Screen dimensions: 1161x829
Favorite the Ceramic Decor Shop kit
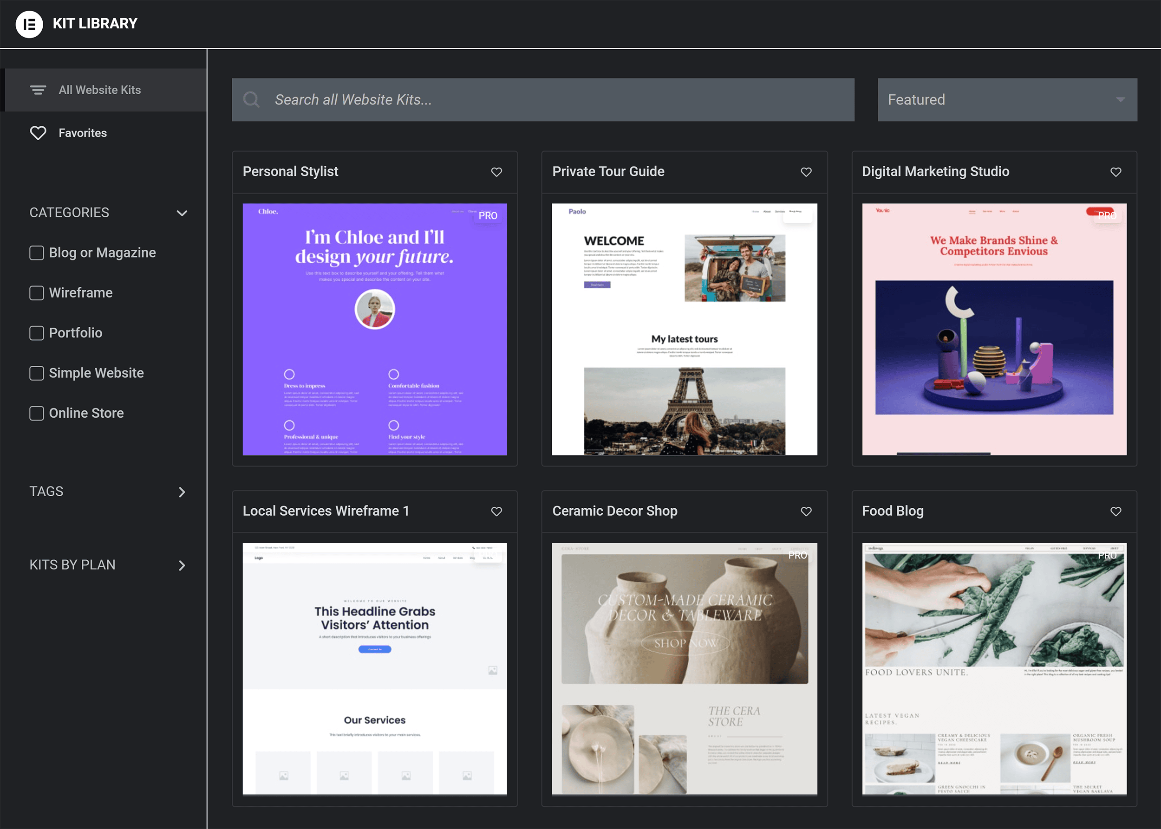(x=806, y=511)
